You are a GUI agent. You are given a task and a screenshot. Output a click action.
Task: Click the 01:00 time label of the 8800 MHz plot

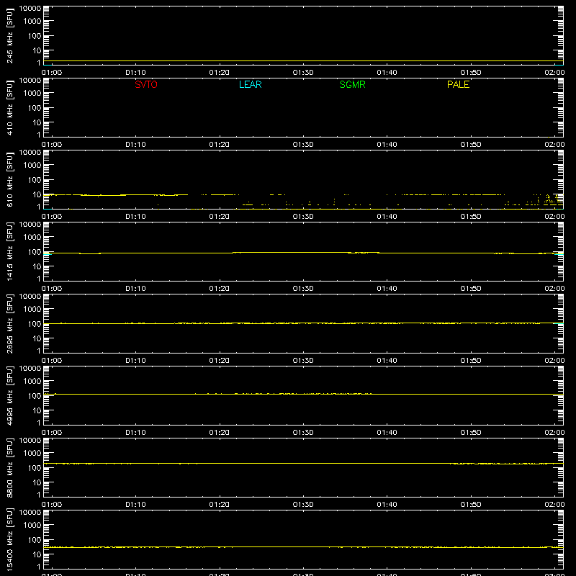(x=52, y=505)
